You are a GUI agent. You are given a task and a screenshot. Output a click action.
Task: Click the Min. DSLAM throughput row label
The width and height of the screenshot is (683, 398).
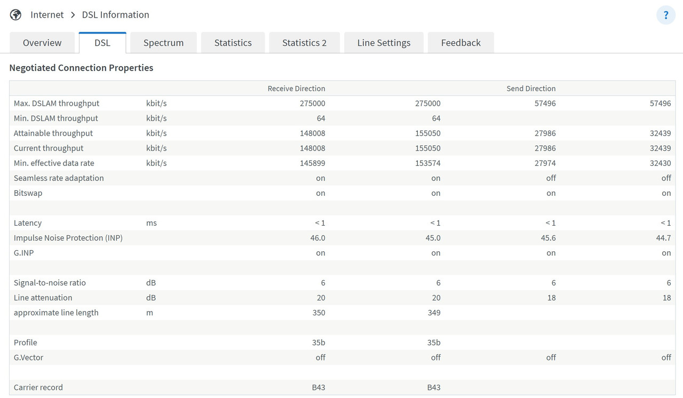click(56, 118)
